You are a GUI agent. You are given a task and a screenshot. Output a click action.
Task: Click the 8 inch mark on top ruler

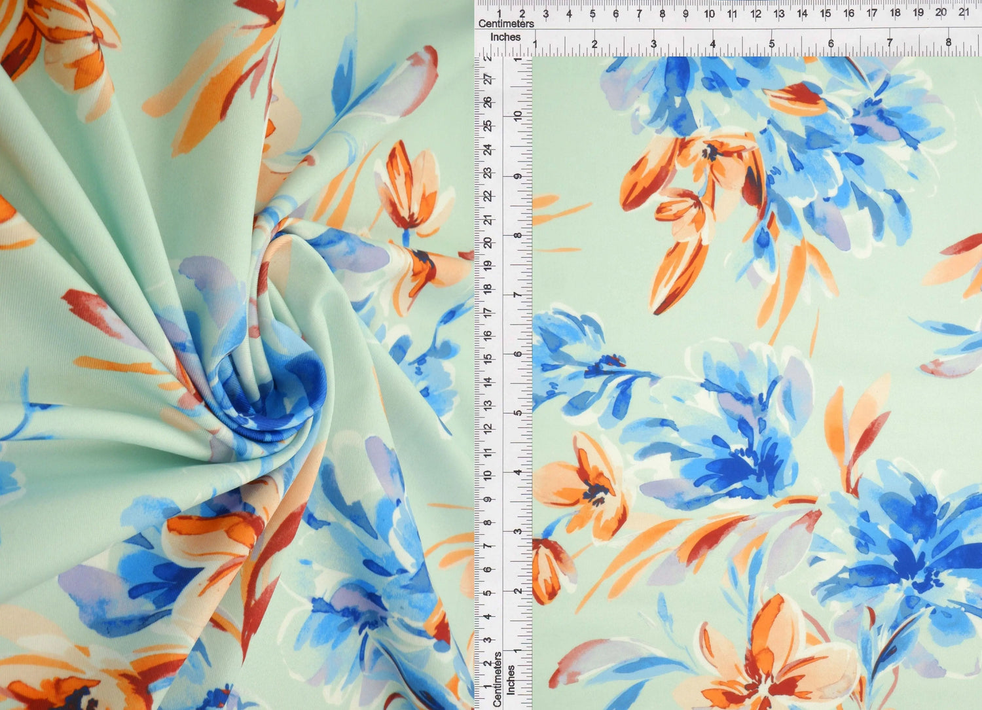[949, 43]
